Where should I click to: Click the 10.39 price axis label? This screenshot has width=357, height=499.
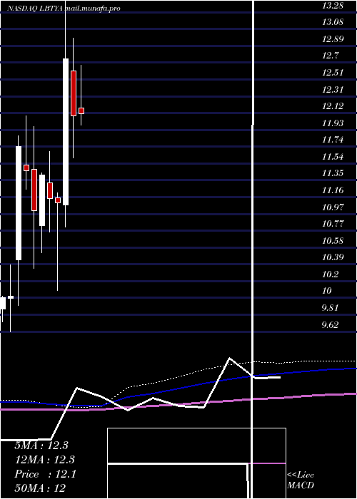(333, 257)
